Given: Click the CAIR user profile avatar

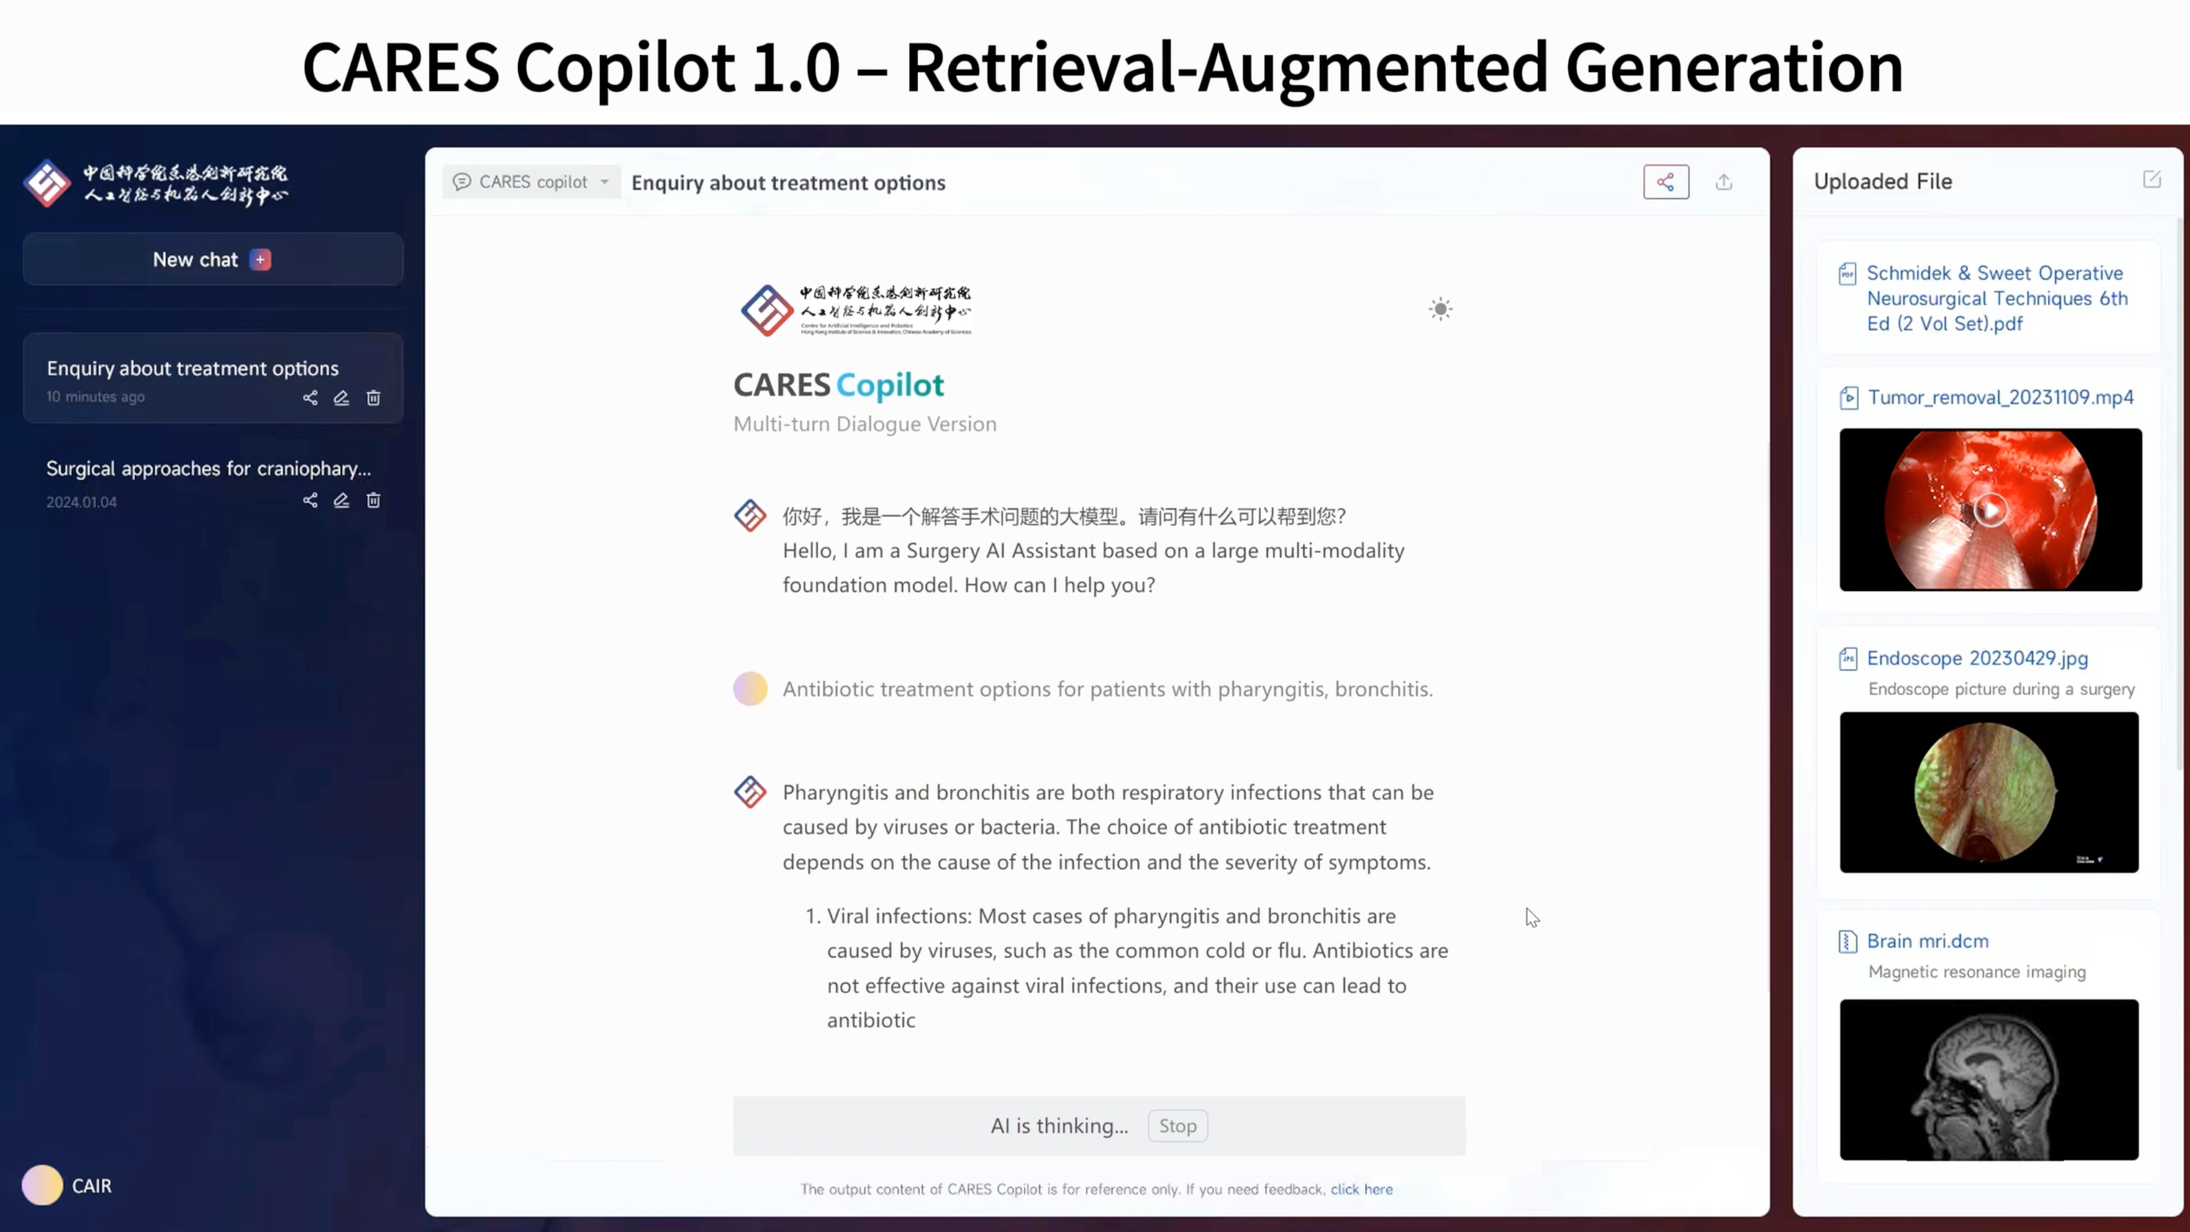Looking at the screenshot, I should (x=43, y=1186).
